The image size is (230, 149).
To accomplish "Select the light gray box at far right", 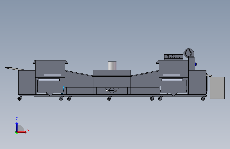I will [217, 88].
